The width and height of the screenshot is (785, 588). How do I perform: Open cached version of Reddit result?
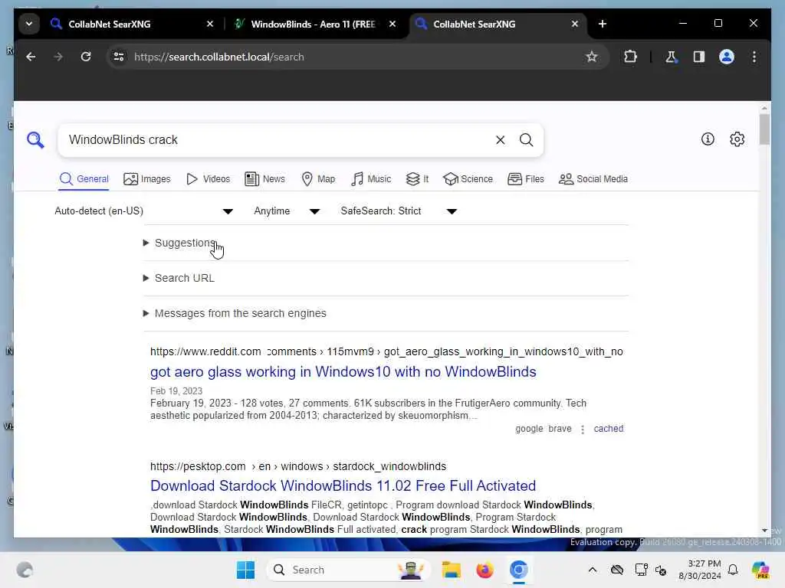[608, 429]
